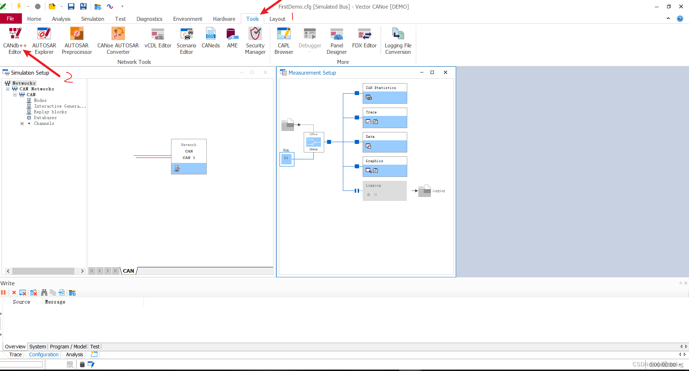Image resolution: width=689 pixels, height=371 pixels.
Task: Click the database cylinder icon in status bar
Action: pos(82,365)
